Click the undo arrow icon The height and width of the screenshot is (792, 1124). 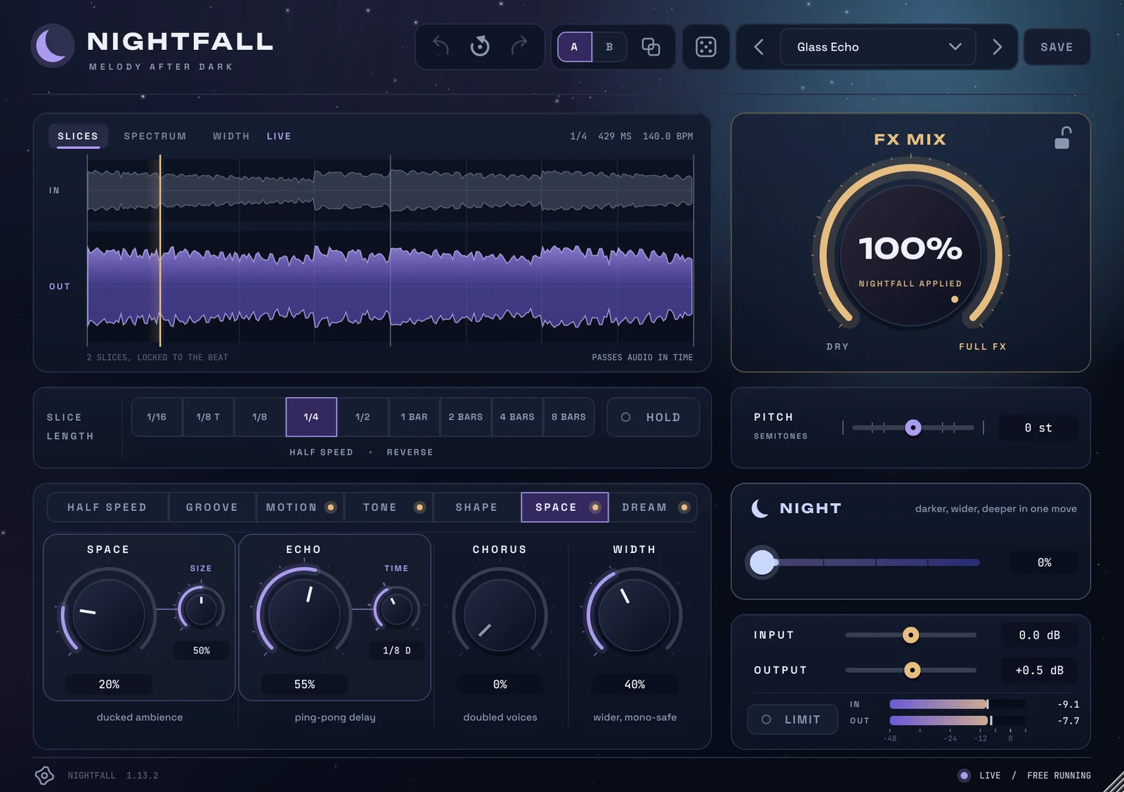click(x=440, y=46)
